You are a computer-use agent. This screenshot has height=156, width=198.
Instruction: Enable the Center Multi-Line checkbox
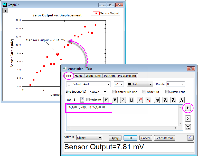(x=114, y=92)
